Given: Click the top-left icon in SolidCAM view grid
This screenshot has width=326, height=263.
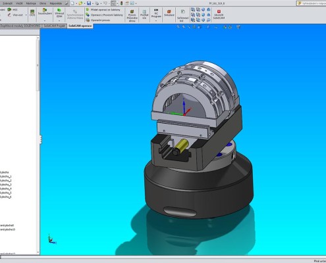Looking at the screenshot, I should 193,10.
